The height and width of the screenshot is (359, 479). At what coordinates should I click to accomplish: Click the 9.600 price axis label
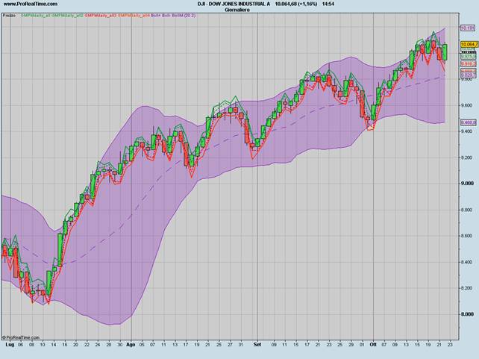click(467, 105)
